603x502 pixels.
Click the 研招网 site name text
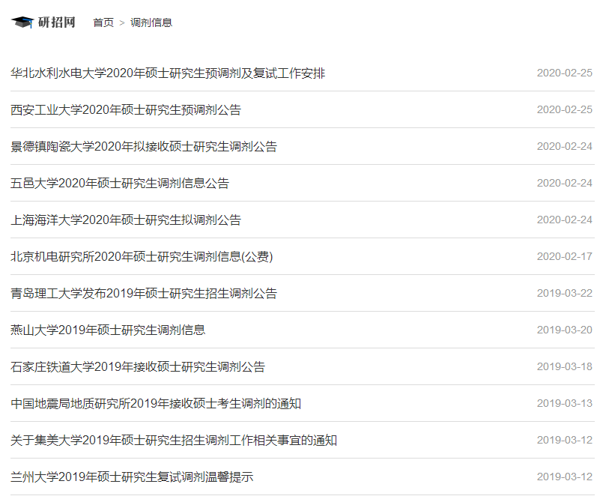[x=56, y=22]
